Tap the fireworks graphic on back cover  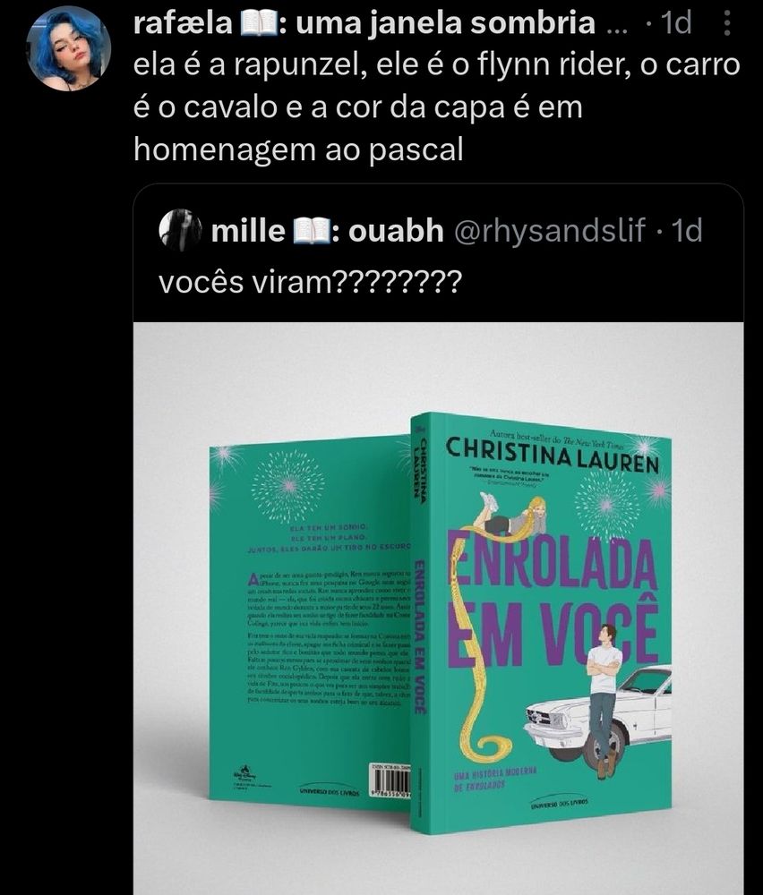[287, 486]
